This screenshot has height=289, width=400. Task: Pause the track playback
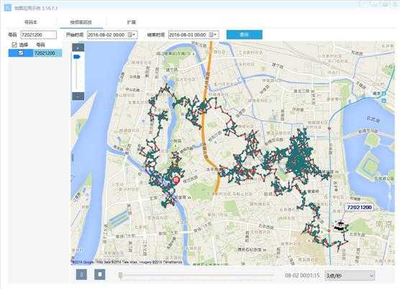click(81, 275)
